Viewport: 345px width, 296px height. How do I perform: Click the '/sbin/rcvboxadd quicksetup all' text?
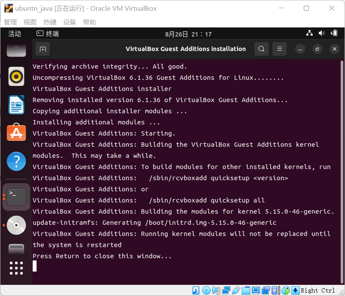(207, 200)
